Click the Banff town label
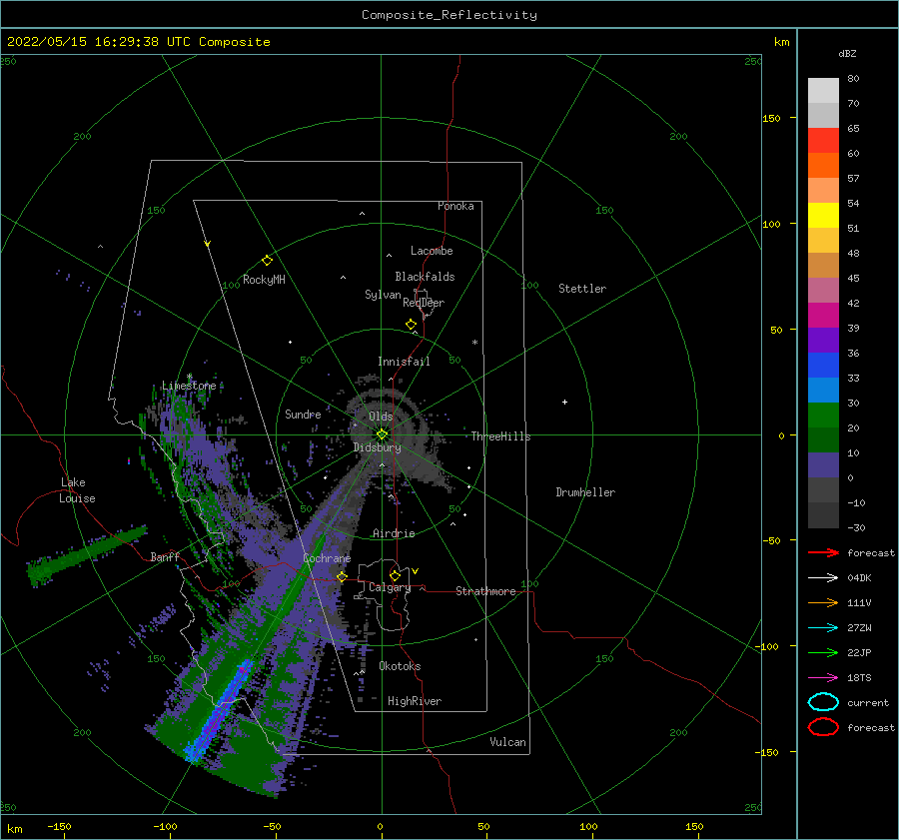Viewport: 899px width, 840px height. [x=165, y=556]
